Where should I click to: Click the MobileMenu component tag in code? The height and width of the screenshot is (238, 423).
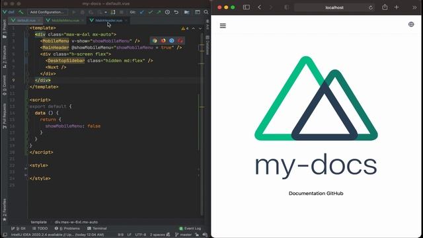coord(56,41)
